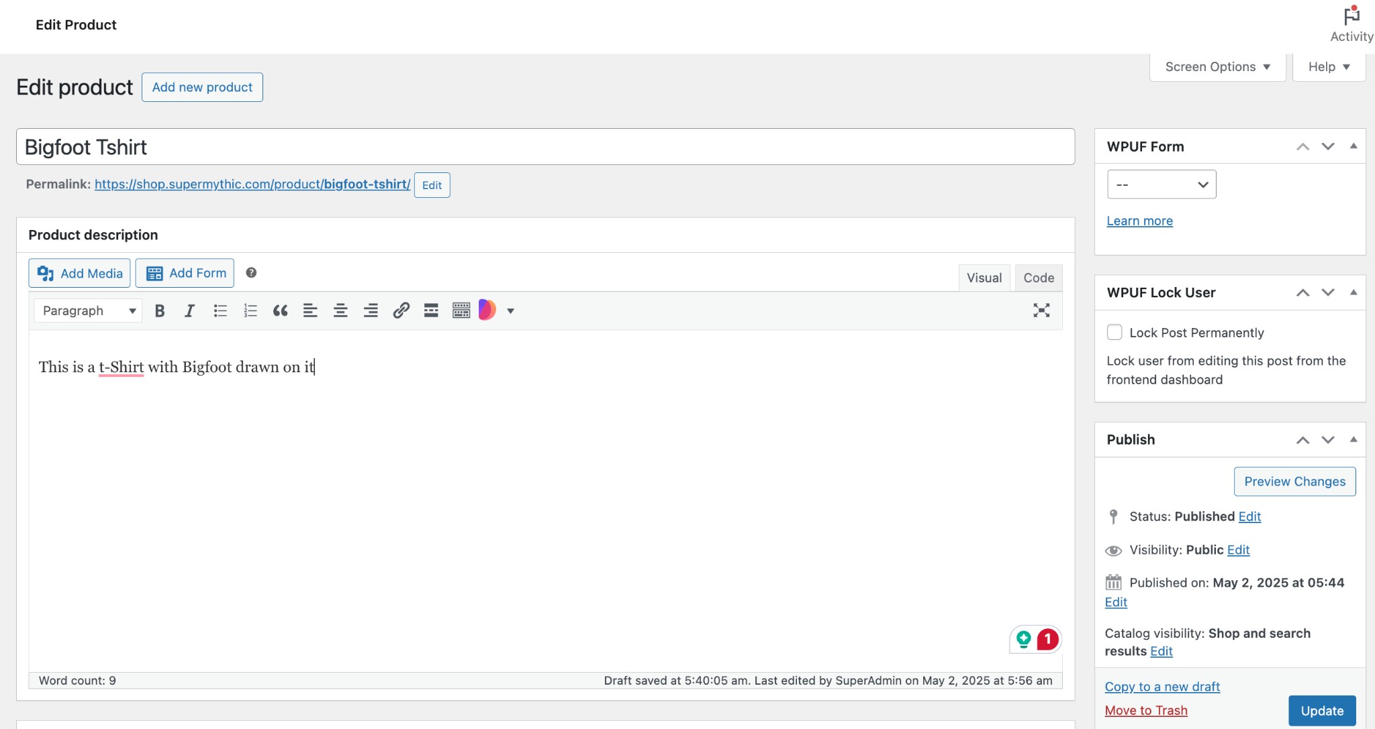Screen dimensions: 1375x729
Task: Insert a bulleted list
Action: 220,310
